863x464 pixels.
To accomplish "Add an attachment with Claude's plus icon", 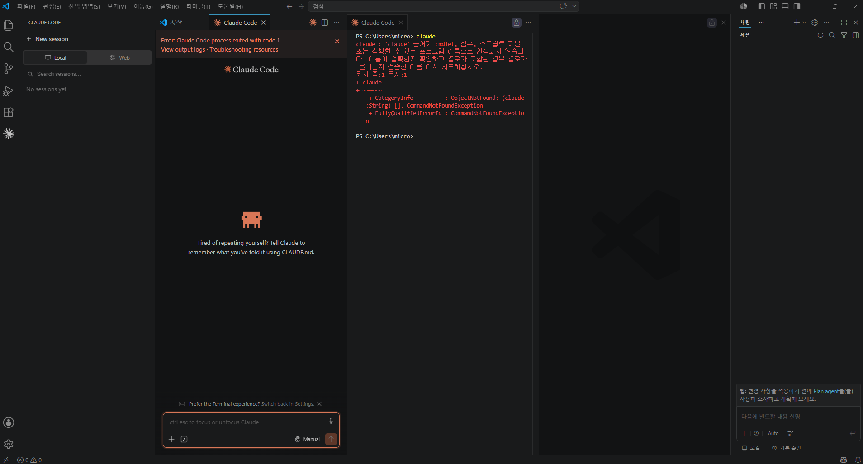I will [x=171, y=439].
